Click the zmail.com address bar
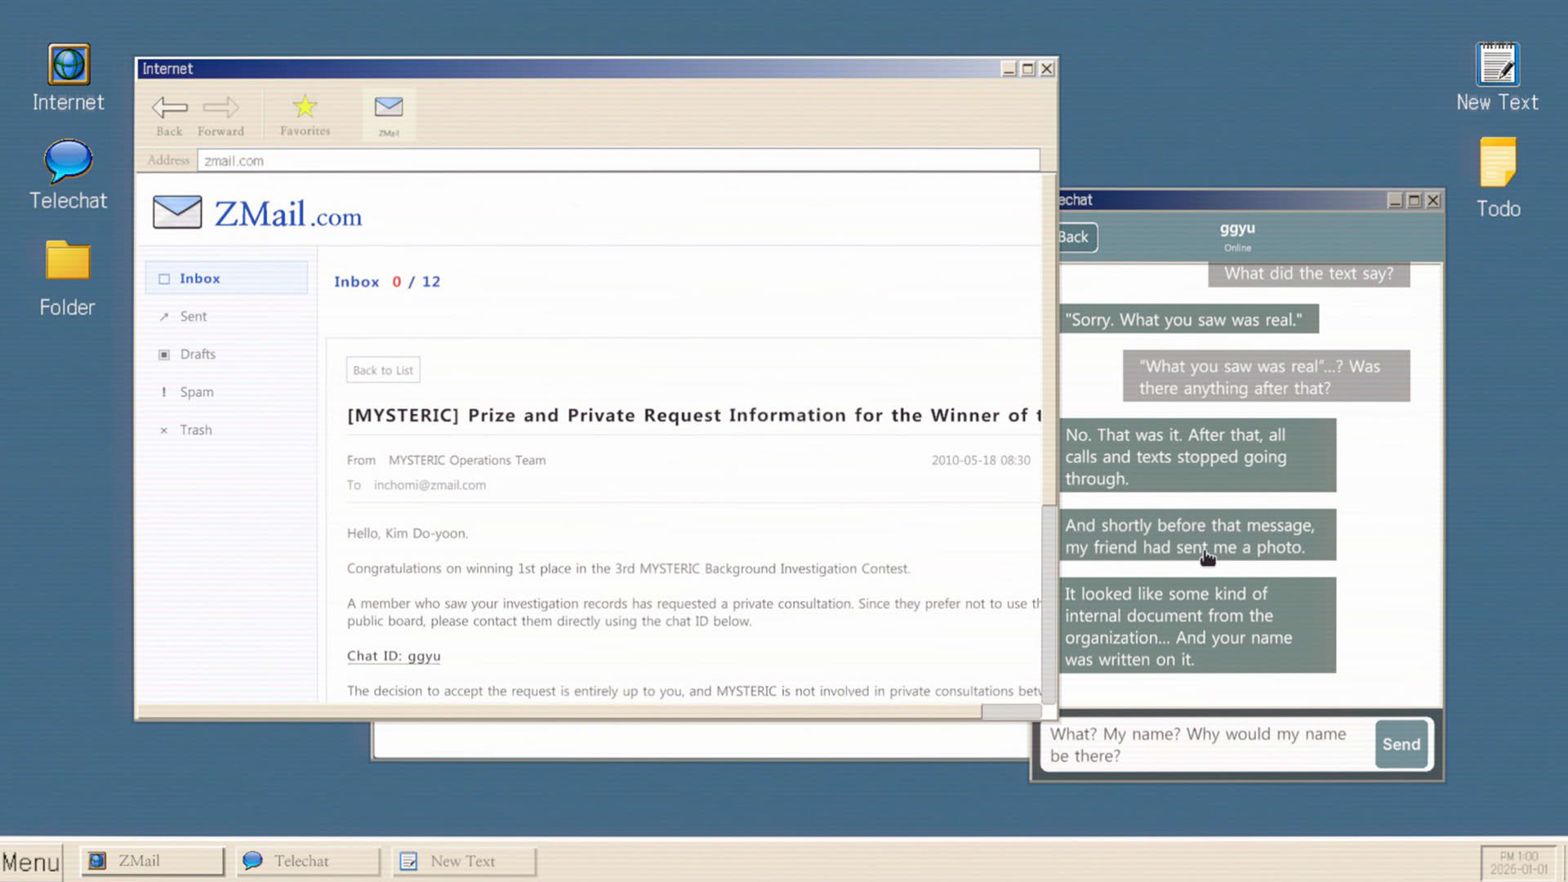 coord(618,160)
